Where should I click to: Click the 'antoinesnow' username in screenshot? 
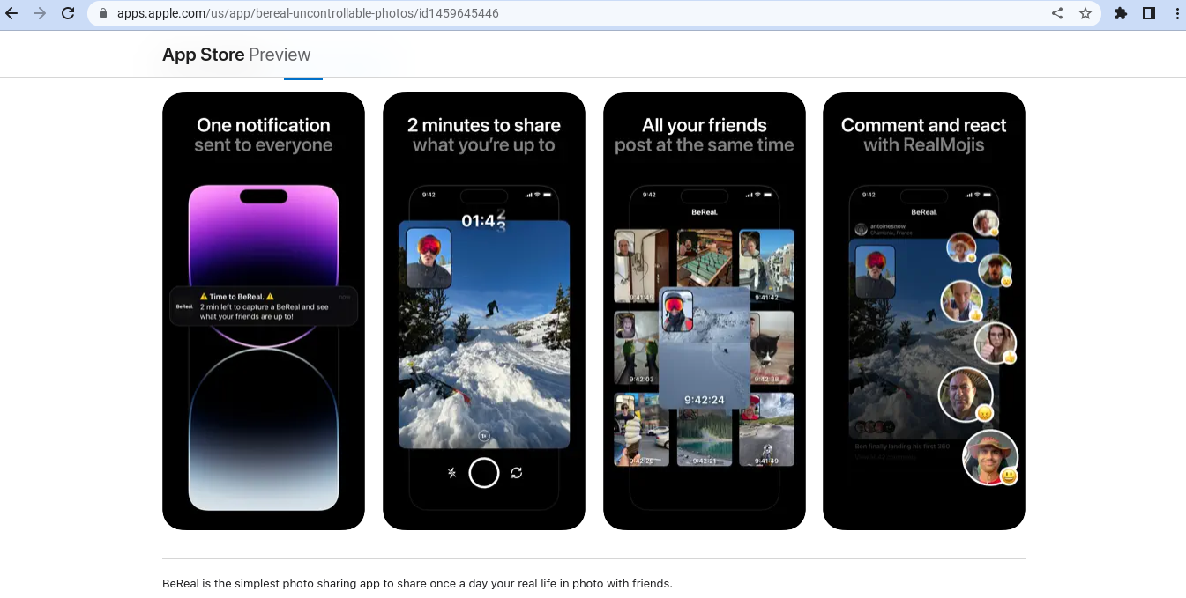[x=890, y=227]
